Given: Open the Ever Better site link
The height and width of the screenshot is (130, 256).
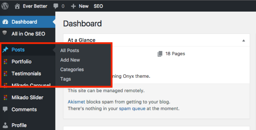Looking at the screenshot, I should 35,6.
